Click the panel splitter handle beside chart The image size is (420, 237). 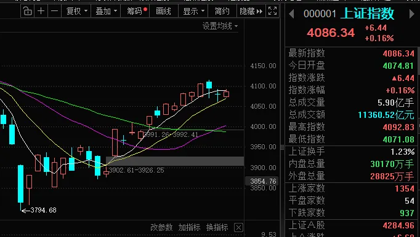point(282,147)
